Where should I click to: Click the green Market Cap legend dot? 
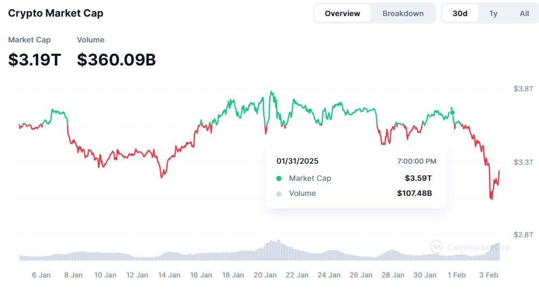279,178
